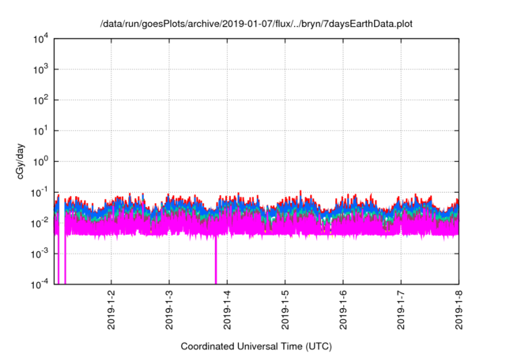The image size is (506, 354).
Task: Click the 10^4 y-axis tick label
Action: click(41, 39)
